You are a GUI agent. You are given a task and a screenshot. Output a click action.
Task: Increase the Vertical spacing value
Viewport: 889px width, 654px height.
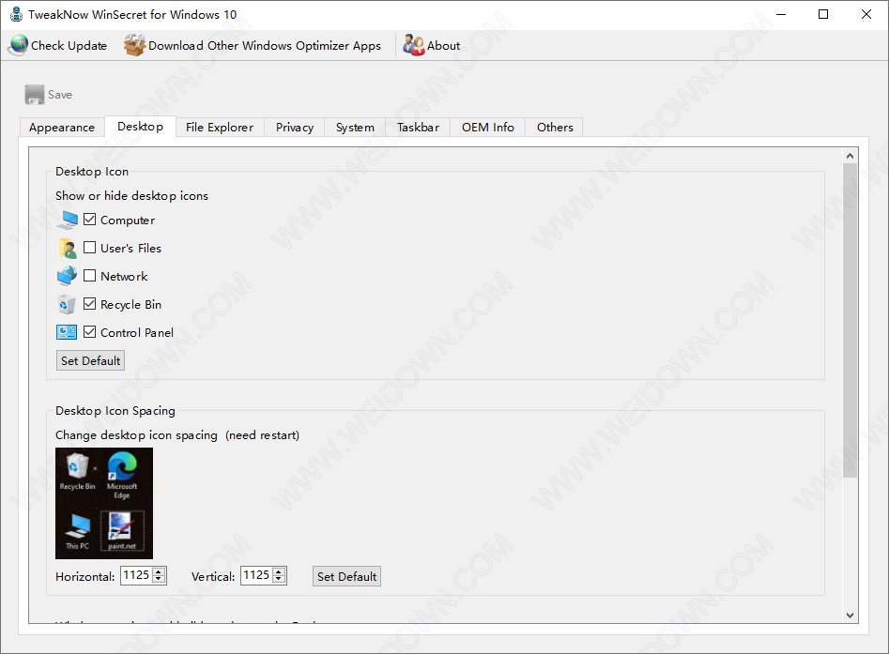[279, 571]
